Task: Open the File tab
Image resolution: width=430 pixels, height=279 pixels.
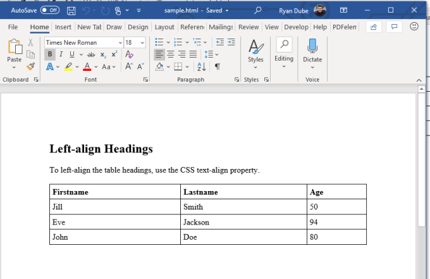Action: tap(13, 27)
